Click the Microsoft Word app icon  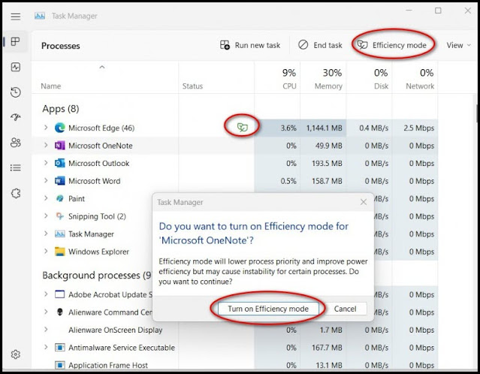pos(59,181)
